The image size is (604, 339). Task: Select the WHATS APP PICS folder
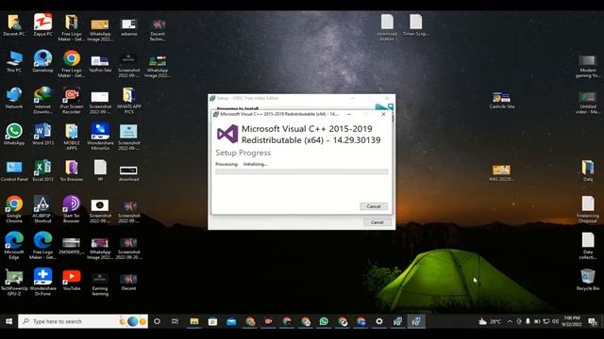point(129,101)
